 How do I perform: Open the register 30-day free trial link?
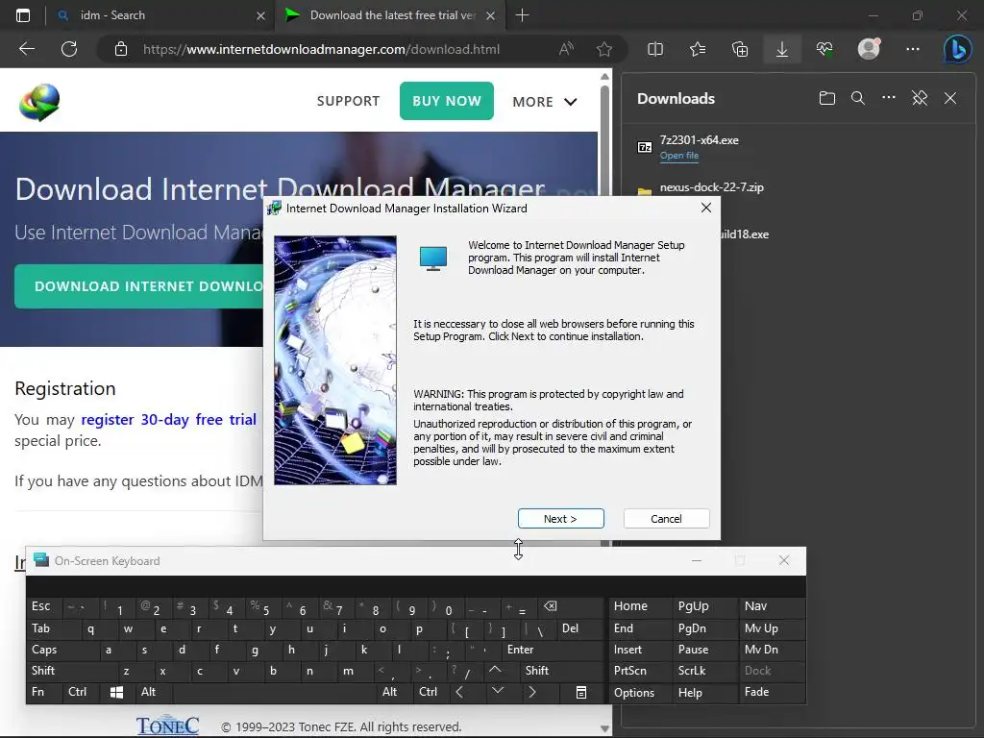point(168,419)
